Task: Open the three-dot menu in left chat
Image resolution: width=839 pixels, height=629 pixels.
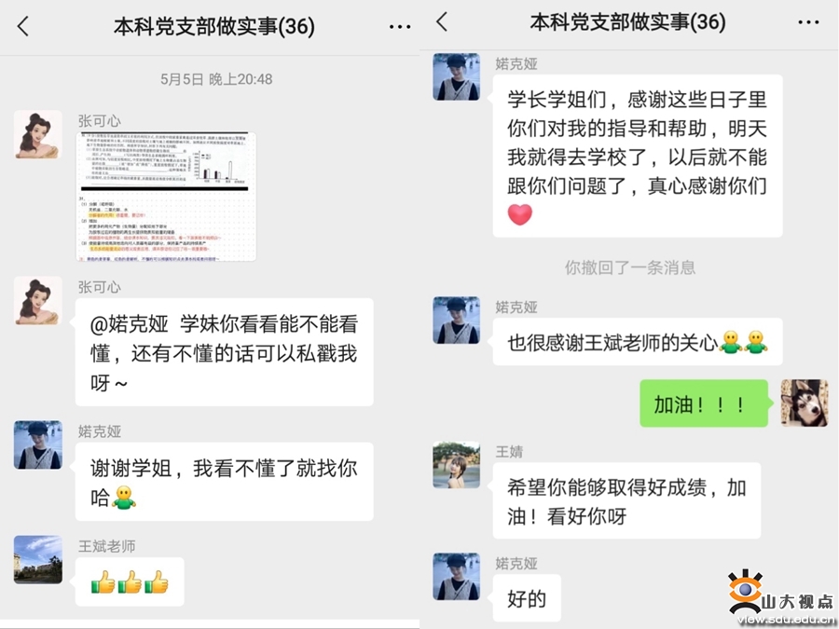Action: click(x=400, y=27)
